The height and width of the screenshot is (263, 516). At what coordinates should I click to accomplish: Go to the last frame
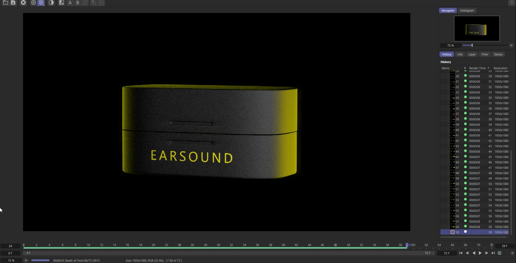pos(493,253)
